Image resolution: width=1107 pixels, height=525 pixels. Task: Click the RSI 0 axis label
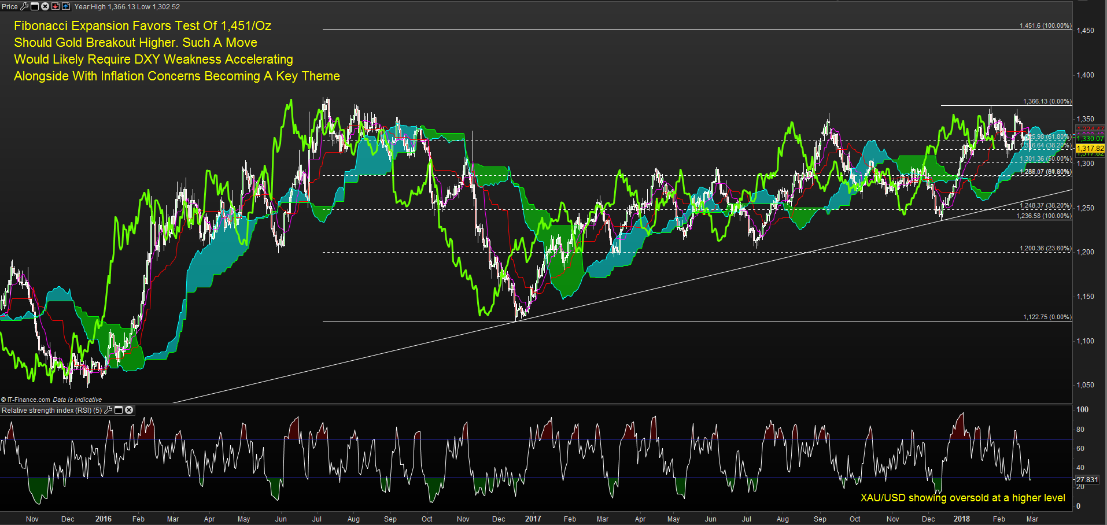click(1078, 506)
